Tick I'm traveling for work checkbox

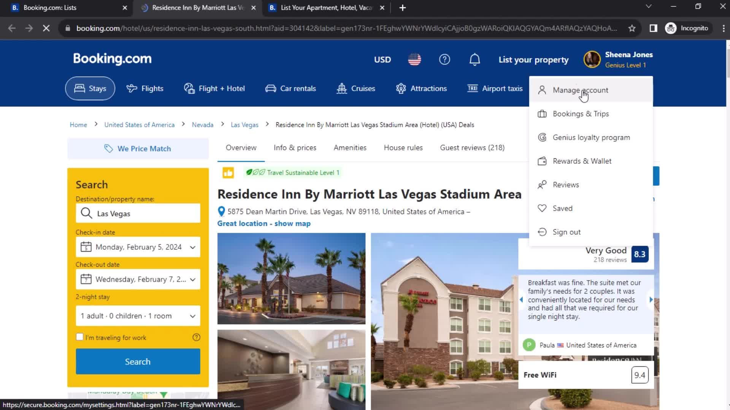click(79, 337)
